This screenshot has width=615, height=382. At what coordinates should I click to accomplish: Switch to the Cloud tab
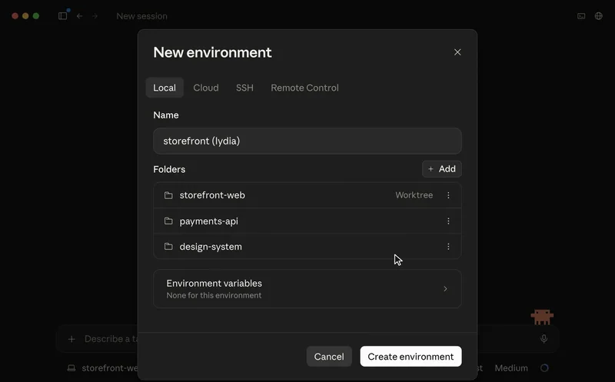(206, 88)
